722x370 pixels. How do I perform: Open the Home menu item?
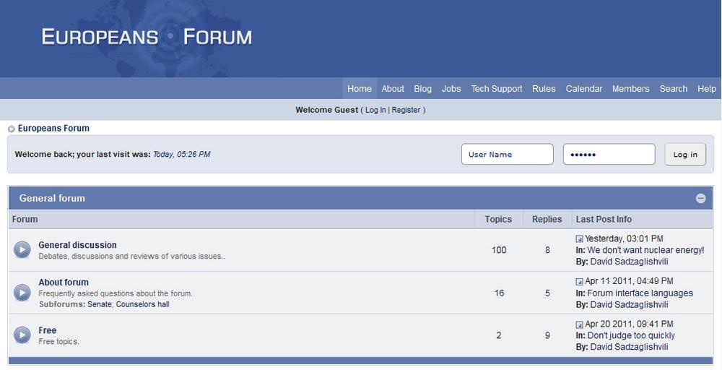click(x=359, y=89)
